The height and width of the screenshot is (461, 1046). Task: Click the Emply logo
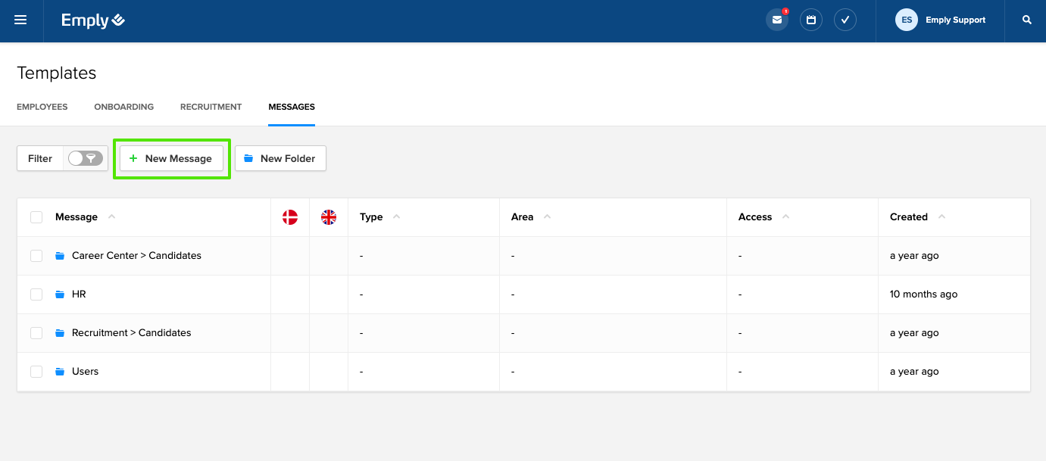pos(92,20)
